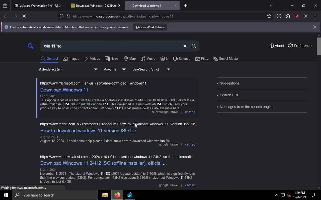Open tracking protection shield icon
The image size is (321, 200).
pos(61,16)
